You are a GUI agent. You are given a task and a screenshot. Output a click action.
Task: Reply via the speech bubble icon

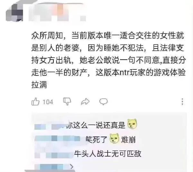point(104,102)
